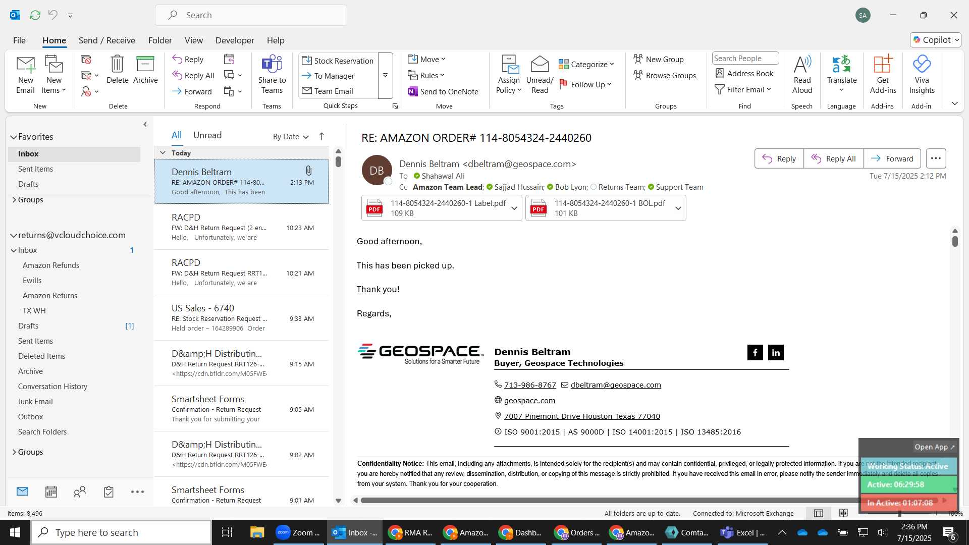Open Windows Start menu
The width and height of the screenshot is (969, 545).
tap(15, 532)
